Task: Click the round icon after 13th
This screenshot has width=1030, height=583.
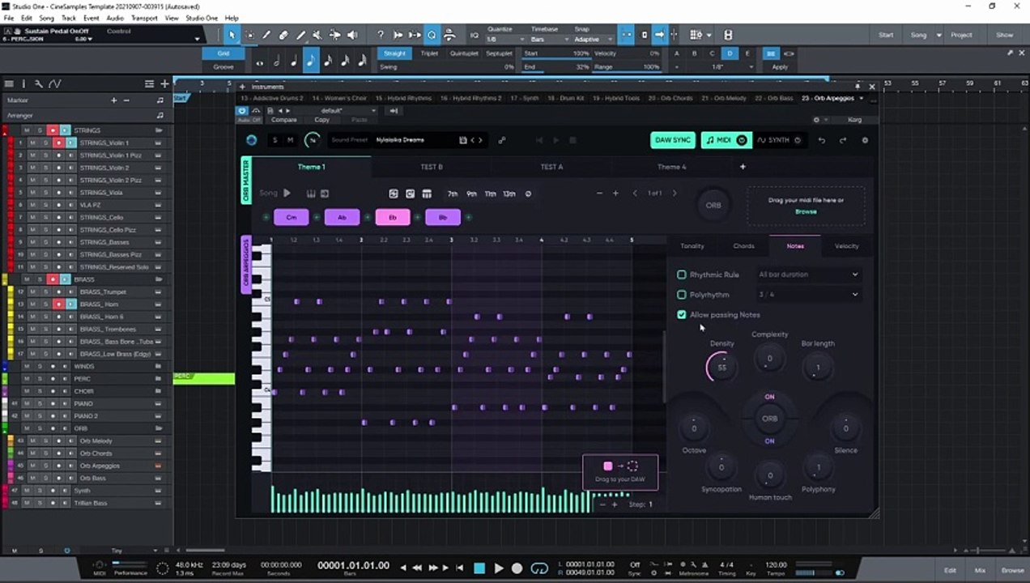Action: pyautogui.click(x=528, y=194)
